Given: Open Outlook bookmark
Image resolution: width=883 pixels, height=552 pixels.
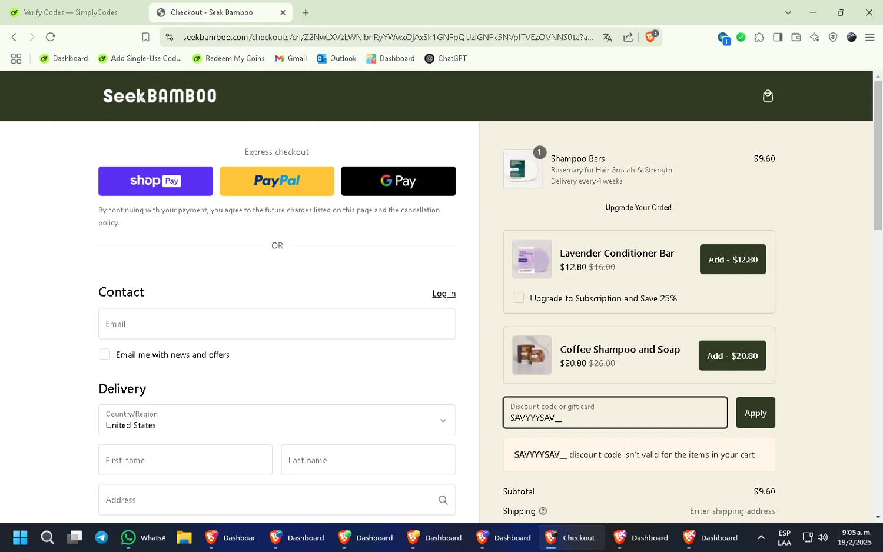Looking at the screenshot, I should tap(337, 58).
